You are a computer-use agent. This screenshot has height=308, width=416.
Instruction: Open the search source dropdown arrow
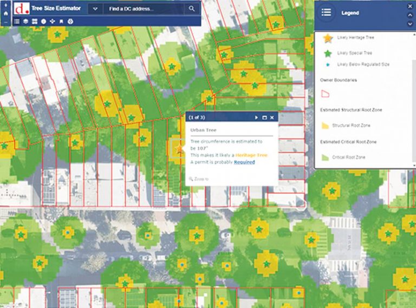(x=95, y=9)
